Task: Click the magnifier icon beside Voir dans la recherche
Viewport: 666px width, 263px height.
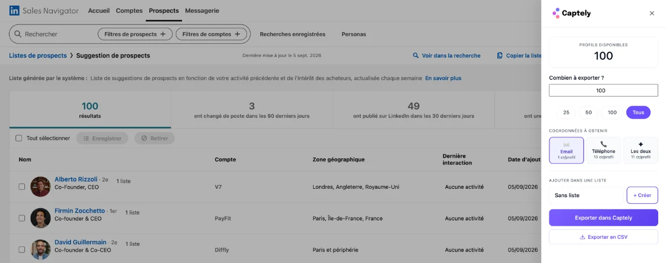Action: [x=416, y=55]
